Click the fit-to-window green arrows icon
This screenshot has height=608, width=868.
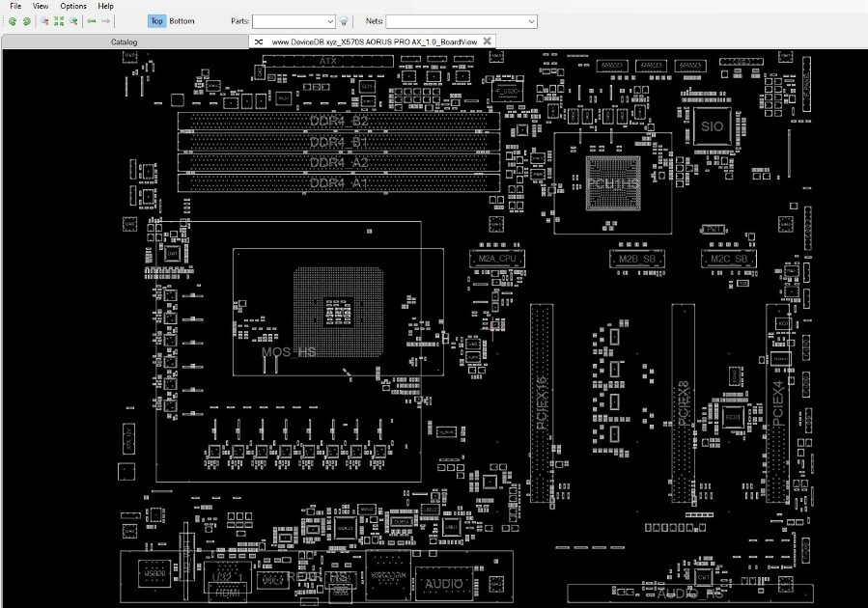[59, 21]
